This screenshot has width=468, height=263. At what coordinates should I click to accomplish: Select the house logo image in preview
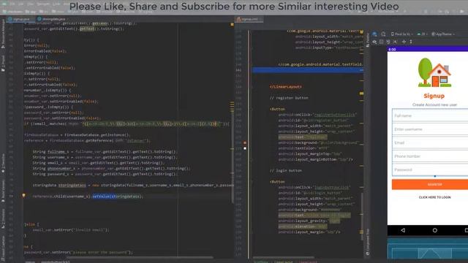pos(434,72)
